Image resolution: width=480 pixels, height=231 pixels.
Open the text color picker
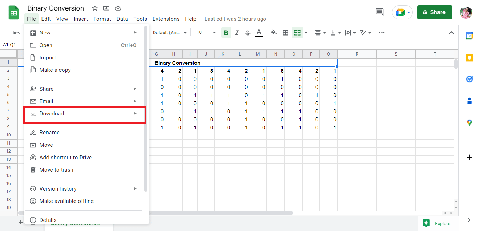click(259, 33)
